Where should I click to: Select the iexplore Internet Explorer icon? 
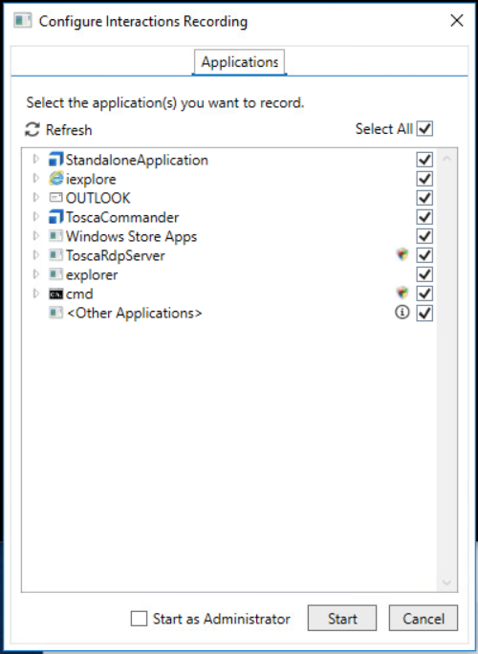point(55,179)
